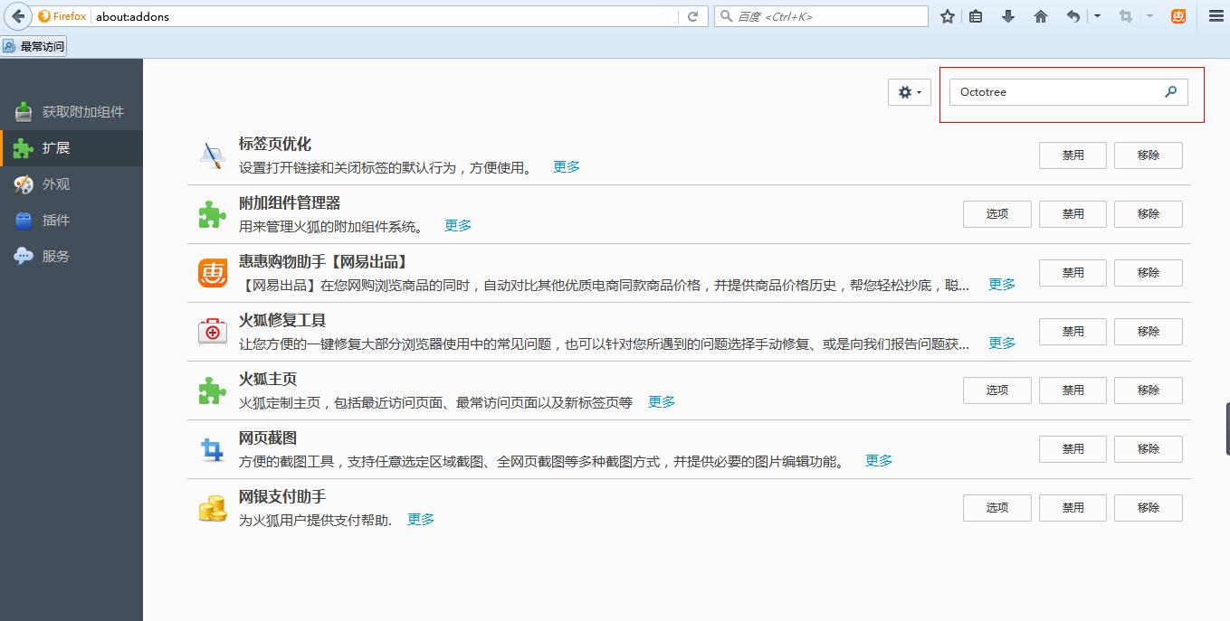Reload the page with the refresh icon
This screenshot has width=1230, height=621.
[x=693, y=16]
